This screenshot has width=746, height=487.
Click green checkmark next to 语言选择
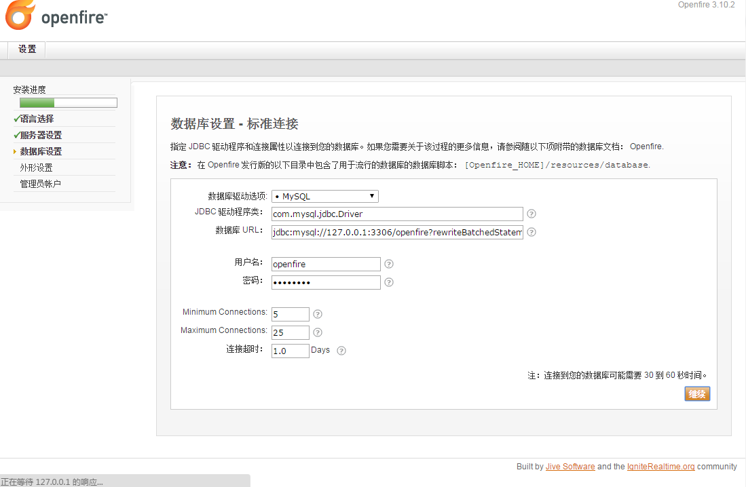(17, 119)
